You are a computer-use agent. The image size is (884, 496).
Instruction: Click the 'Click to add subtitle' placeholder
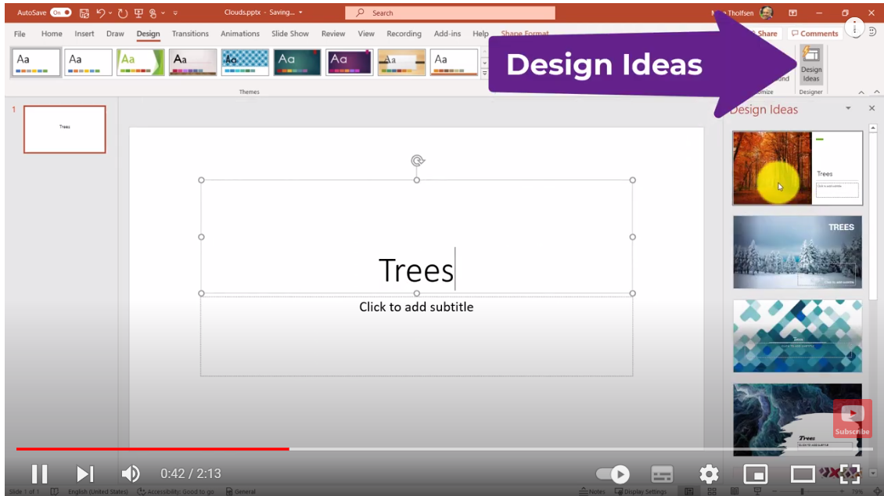coord(416,307)
